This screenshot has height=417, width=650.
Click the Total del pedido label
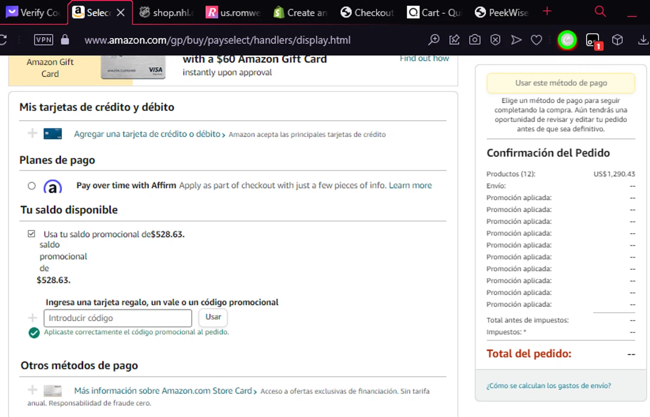click(529, 354)
